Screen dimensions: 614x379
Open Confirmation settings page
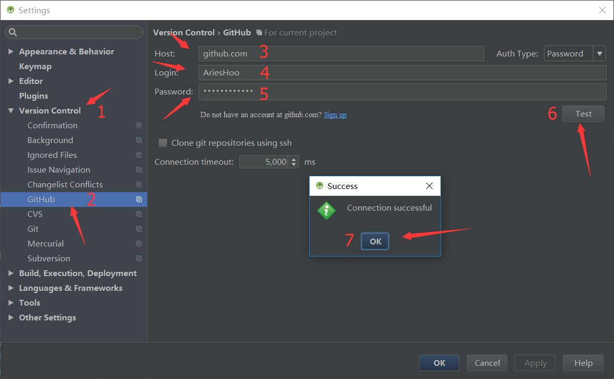click(x=52, y=126)
